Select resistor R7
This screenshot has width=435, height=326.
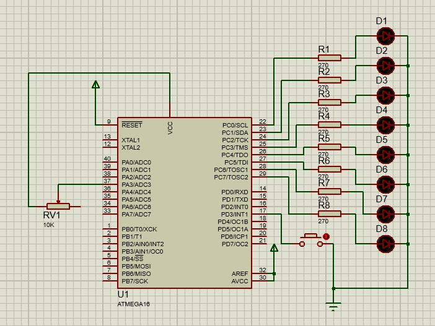tap(330, 191)
